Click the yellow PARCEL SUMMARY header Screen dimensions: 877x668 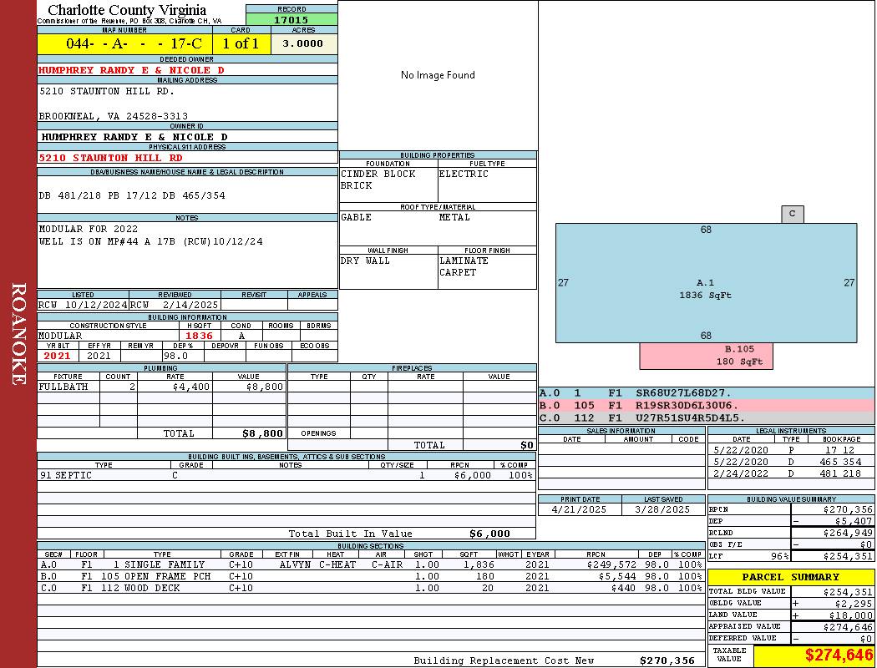[791, 577]
